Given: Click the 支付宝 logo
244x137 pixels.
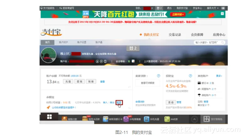Looking at the screenshot, I should 52,32.
